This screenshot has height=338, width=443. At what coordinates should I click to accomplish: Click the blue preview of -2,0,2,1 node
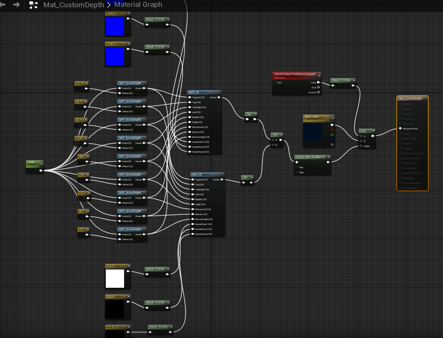(x=115, y=26)
